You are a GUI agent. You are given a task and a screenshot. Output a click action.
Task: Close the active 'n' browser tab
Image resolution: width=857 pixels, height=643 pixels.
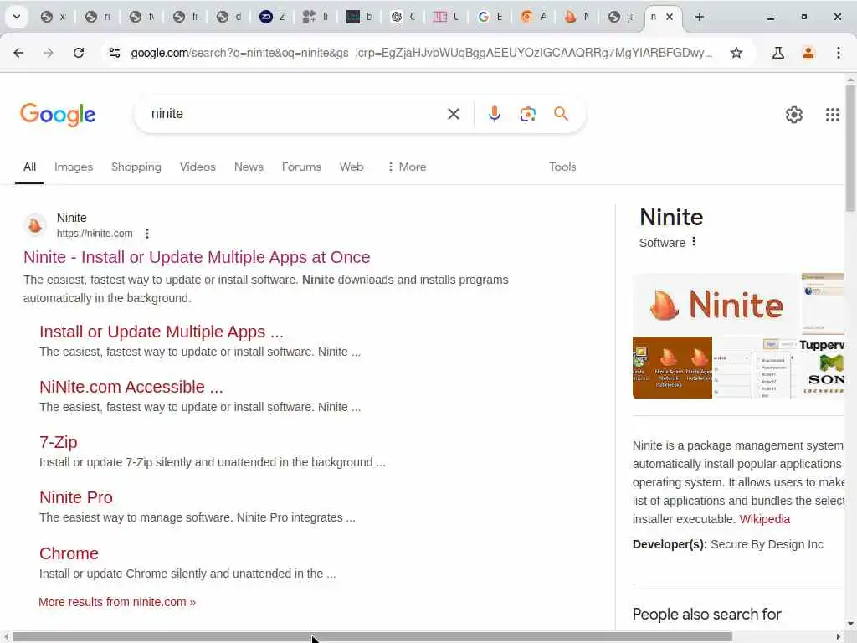670,17
